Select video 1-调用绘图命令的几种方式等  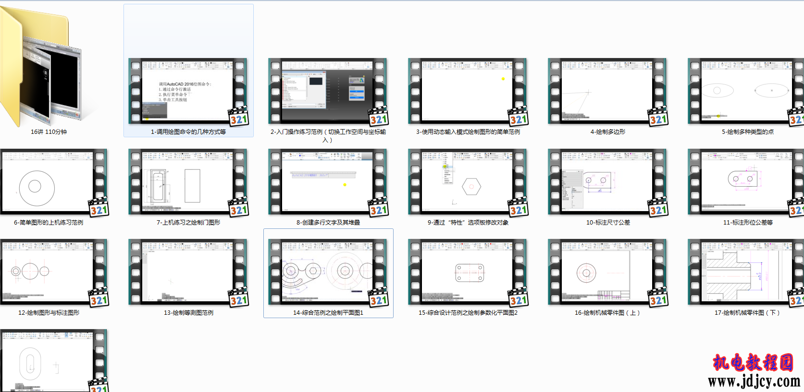188,91
